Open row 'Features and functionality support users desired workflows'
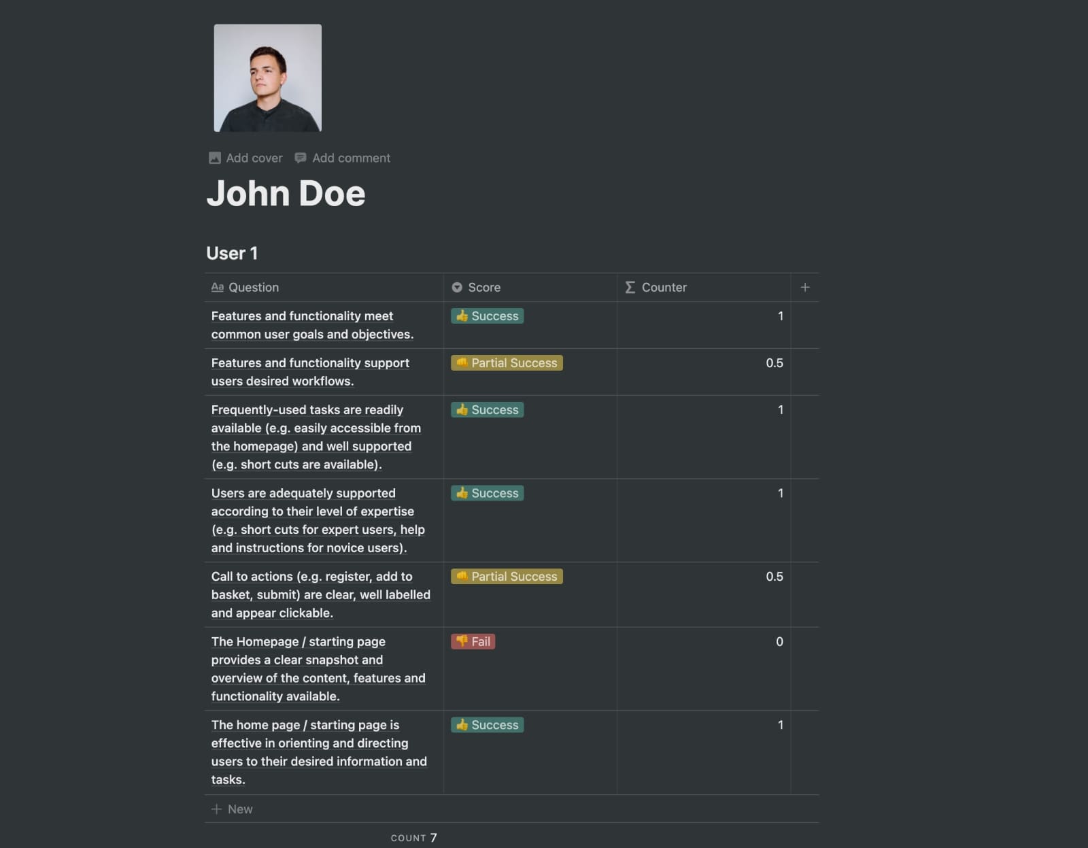Image resolution: width=1088 pixels, height=848 pixels. 310,372
